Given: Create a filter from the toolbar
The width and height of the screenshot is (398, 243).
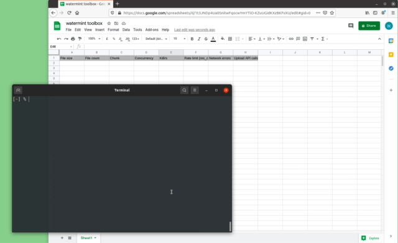Looking at the screenshot, I should tap(312, 39).
